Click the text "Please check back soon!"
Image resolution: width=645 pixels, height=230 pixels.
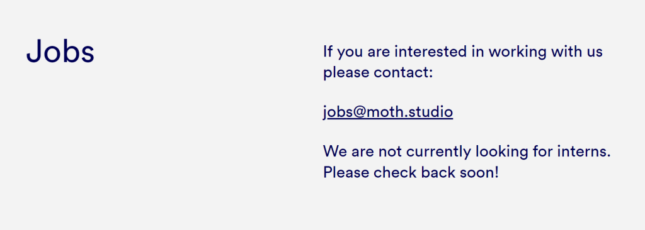click(411, 172)
